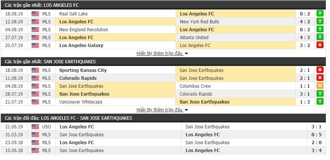Click the red B badge for Sporting Kansas City match

(x=320, y=70)
